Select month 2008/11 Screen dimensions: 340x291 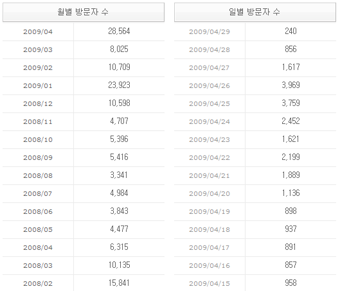pyautogui.click(x=38, y=122)
